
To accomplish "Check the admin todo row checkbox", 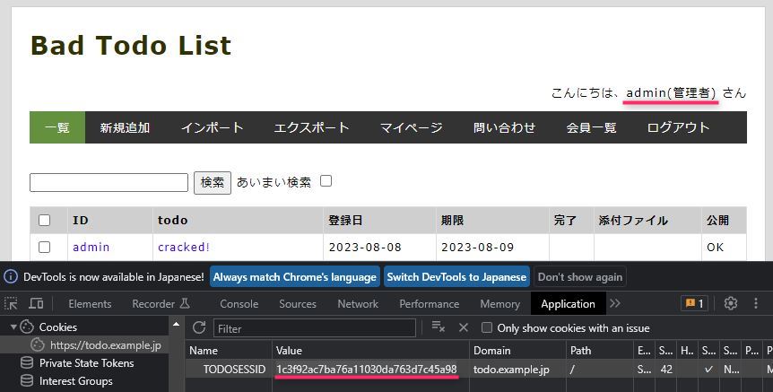I will click(44, 247).
